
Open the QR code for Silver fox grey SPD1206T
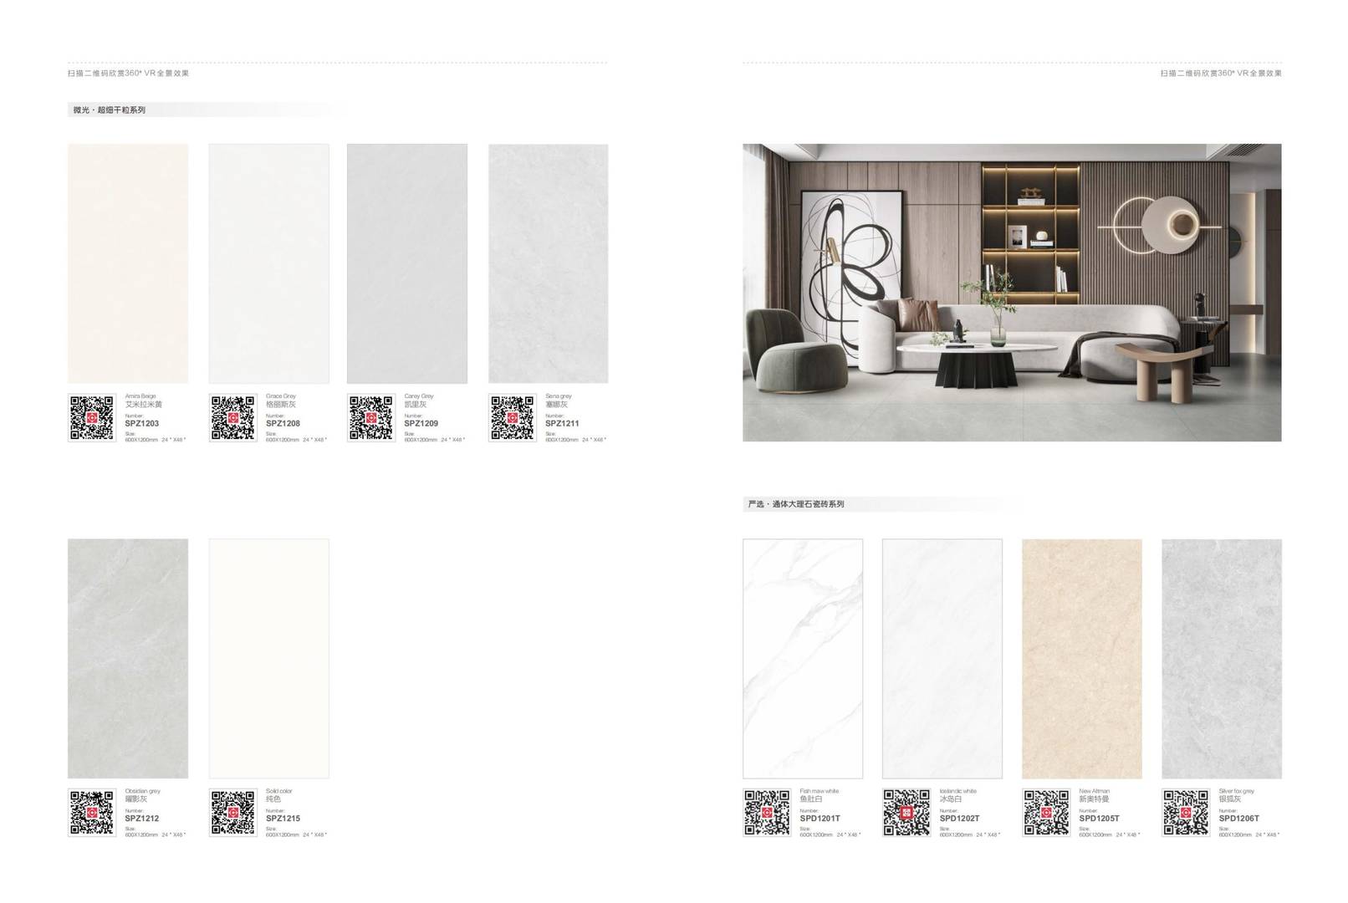click(1186, 812)
